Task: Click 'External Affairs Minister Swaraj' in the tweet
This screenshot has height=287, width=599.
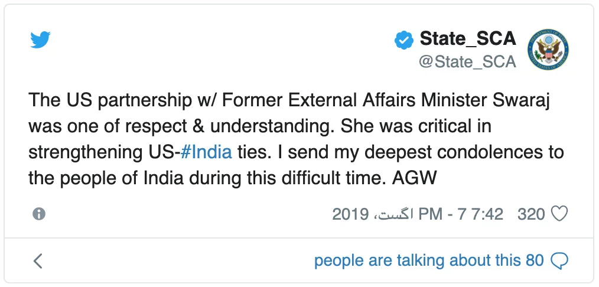Action: (x=419, y=101)
